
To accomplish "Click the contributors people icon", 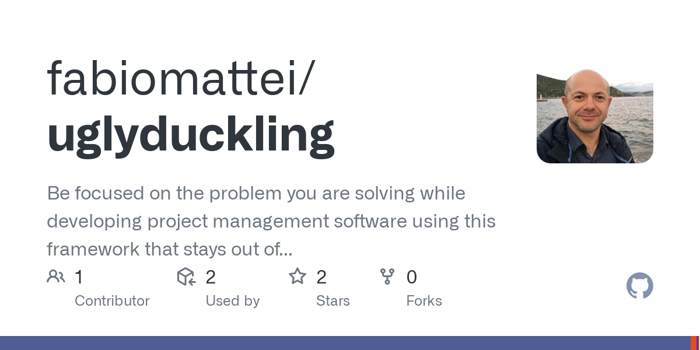I will click(x=56, y=276).
